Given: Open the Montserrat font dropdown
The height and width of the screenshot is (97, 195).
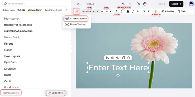Looking at the screenshot, I should (91, 11).
